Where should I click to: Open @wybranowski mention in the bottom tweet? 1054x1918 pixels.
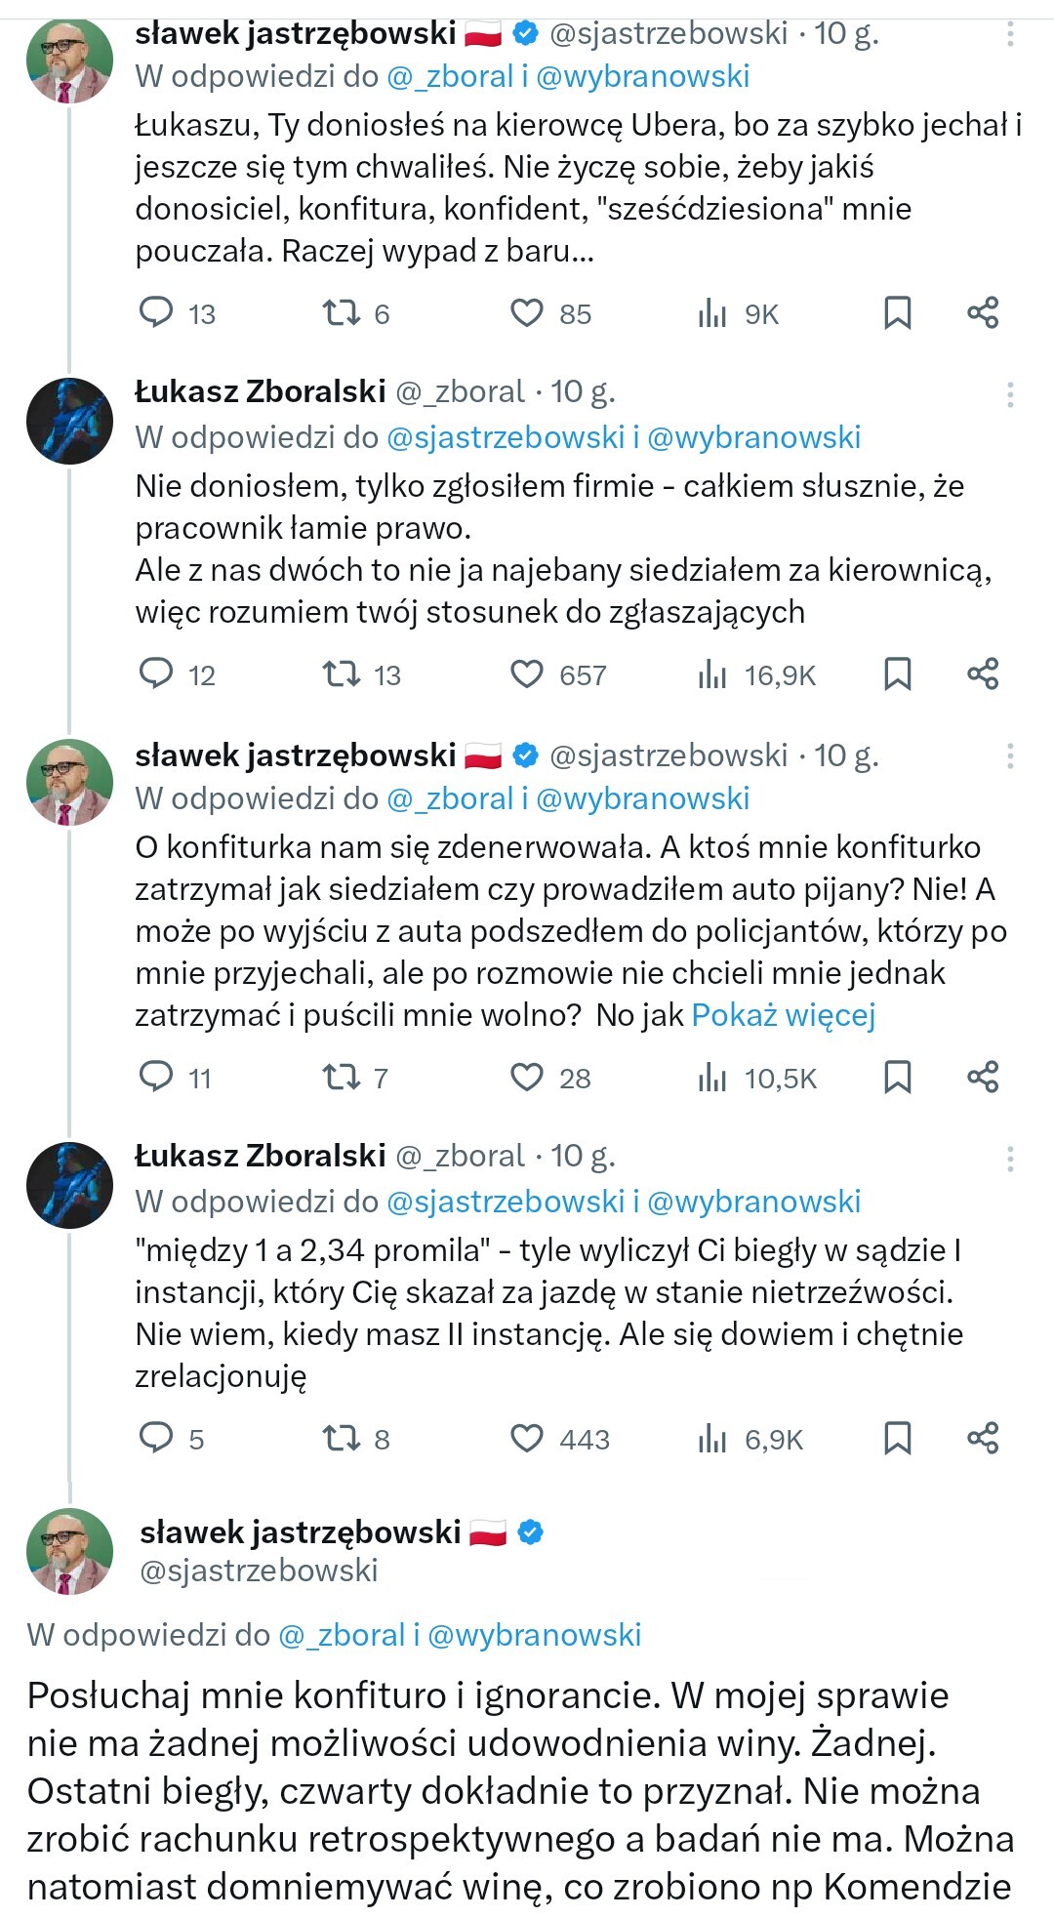click(x=534, y=1635)
